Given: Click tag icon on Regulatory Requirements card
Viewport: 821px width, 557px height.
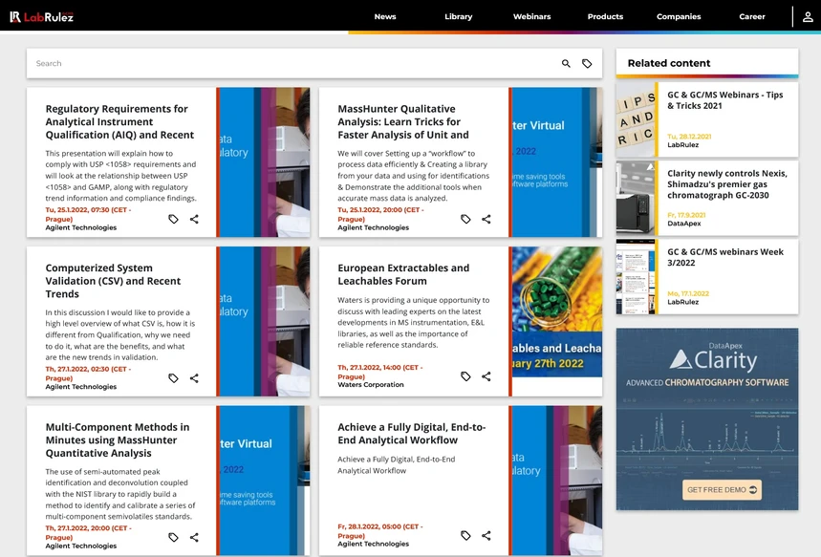Looking at the screenshot, I should point(173,219).
